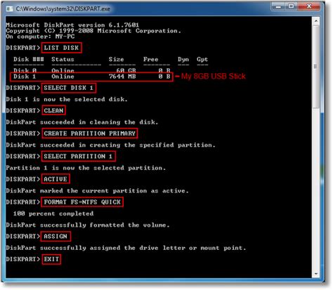Click the Disk 0 Online row

[91, 70]
